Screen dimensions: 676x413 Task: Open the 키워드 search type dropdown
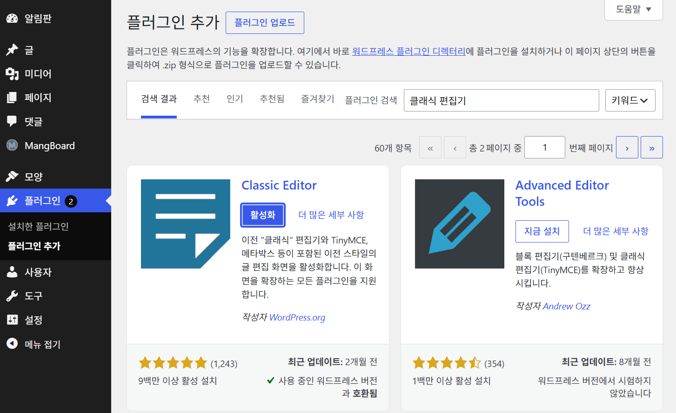point(630,100)
